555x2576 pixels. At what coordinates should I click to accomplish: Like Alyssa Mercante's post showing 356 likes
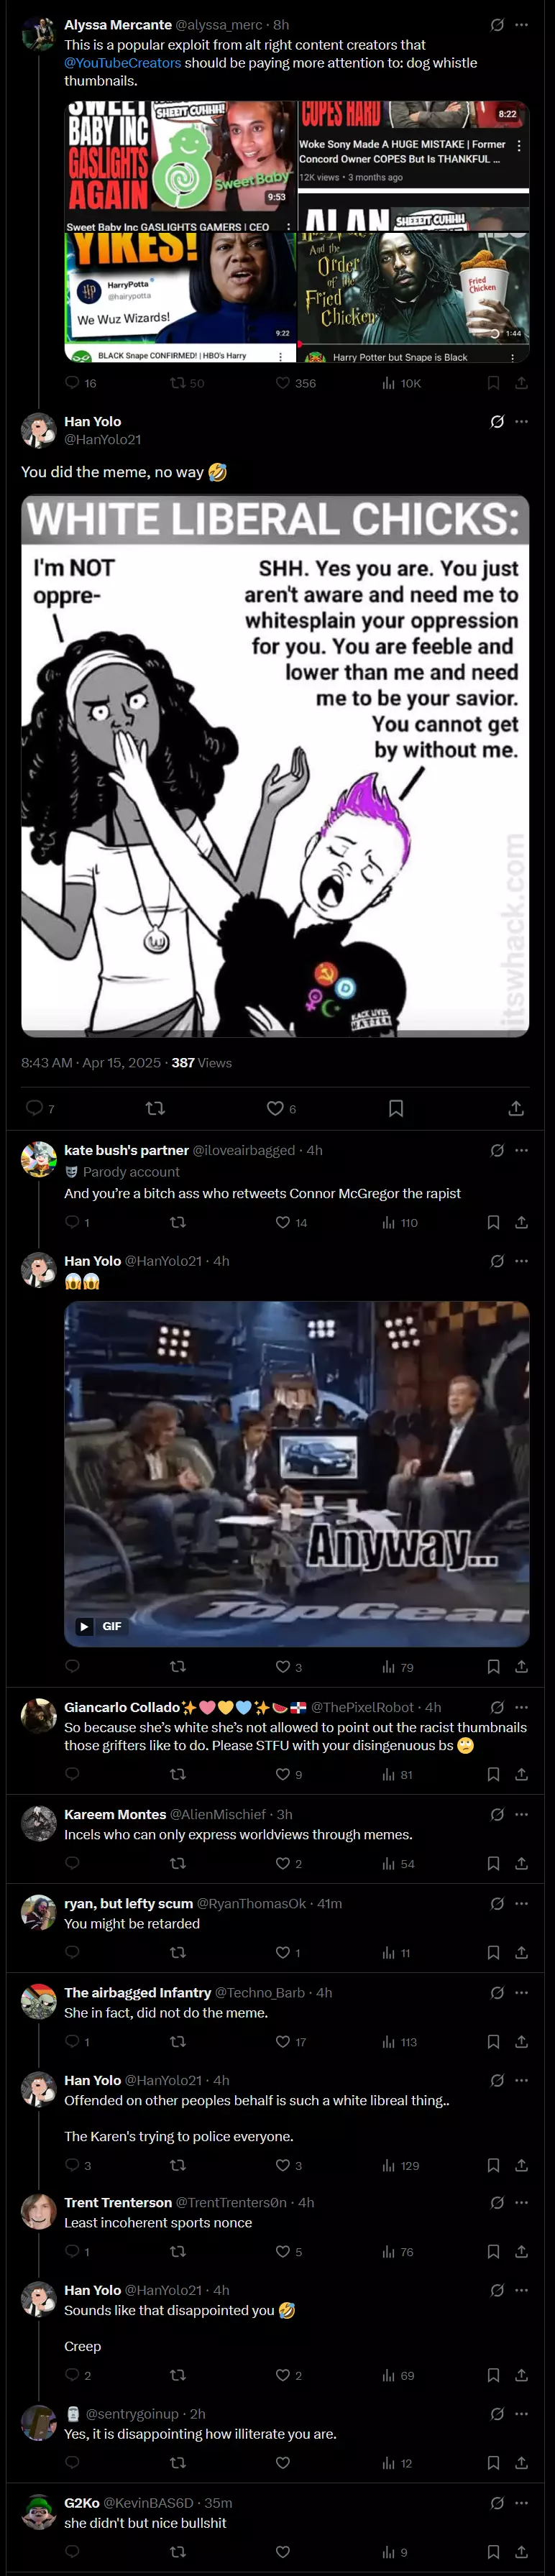click(x=296, y=383)
